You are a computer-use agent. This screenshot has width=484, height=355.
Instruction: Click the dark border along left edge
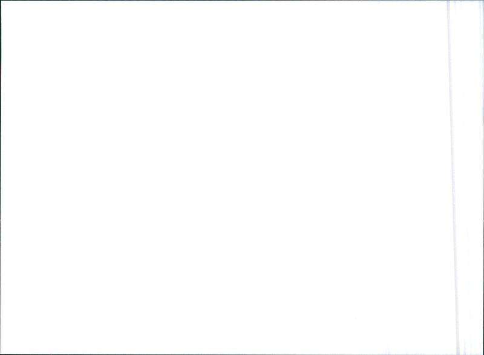1,177
